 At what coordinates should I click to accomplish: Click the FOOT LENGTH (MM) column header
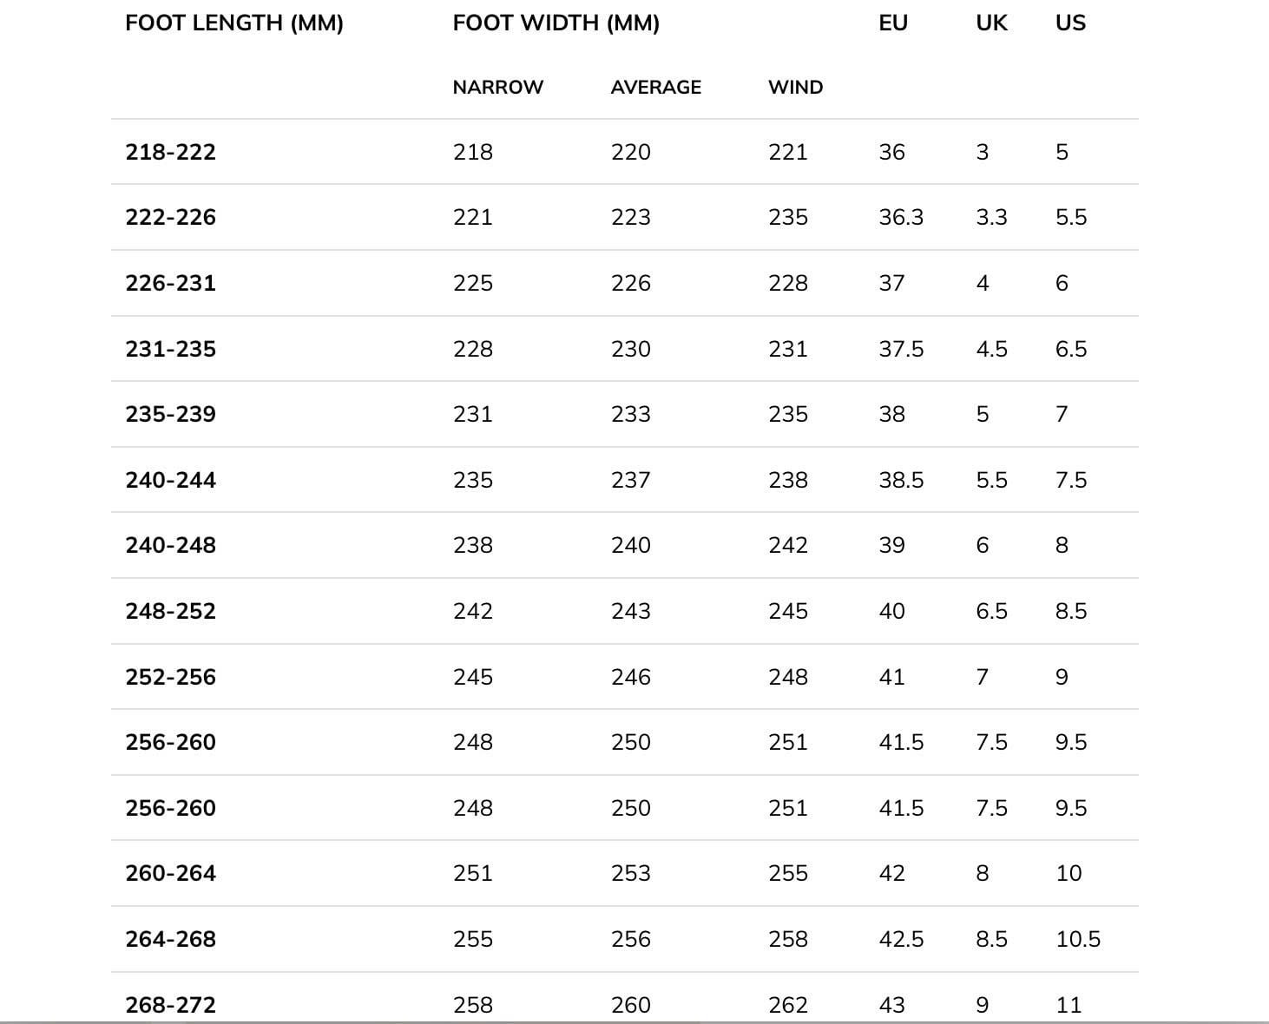point(234,23)
